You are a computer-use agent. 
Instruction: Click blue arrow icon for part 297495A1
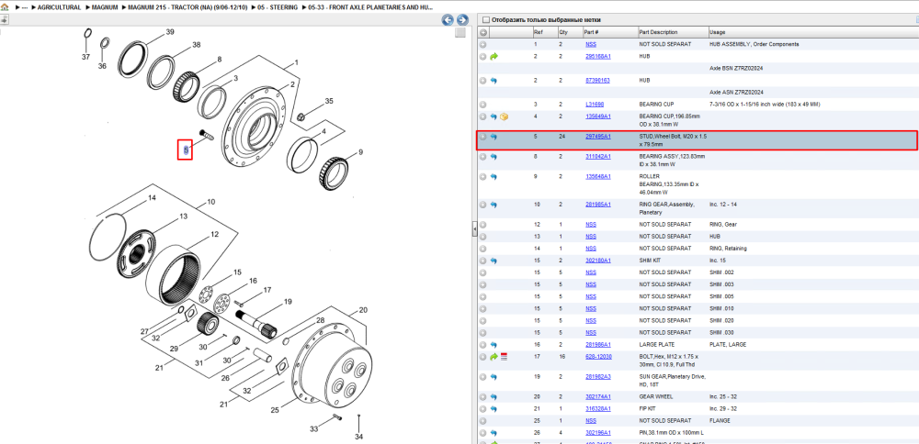click(494, 137)
